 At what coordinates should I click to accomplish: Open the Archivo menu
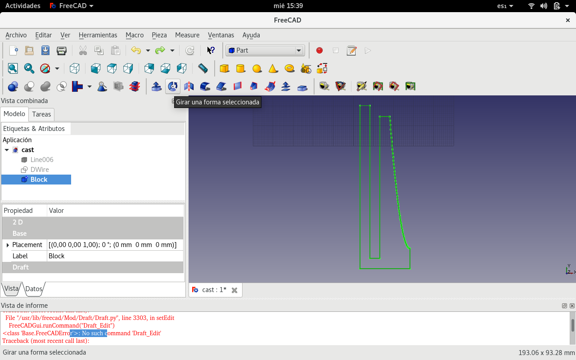(x=16, y=35)
